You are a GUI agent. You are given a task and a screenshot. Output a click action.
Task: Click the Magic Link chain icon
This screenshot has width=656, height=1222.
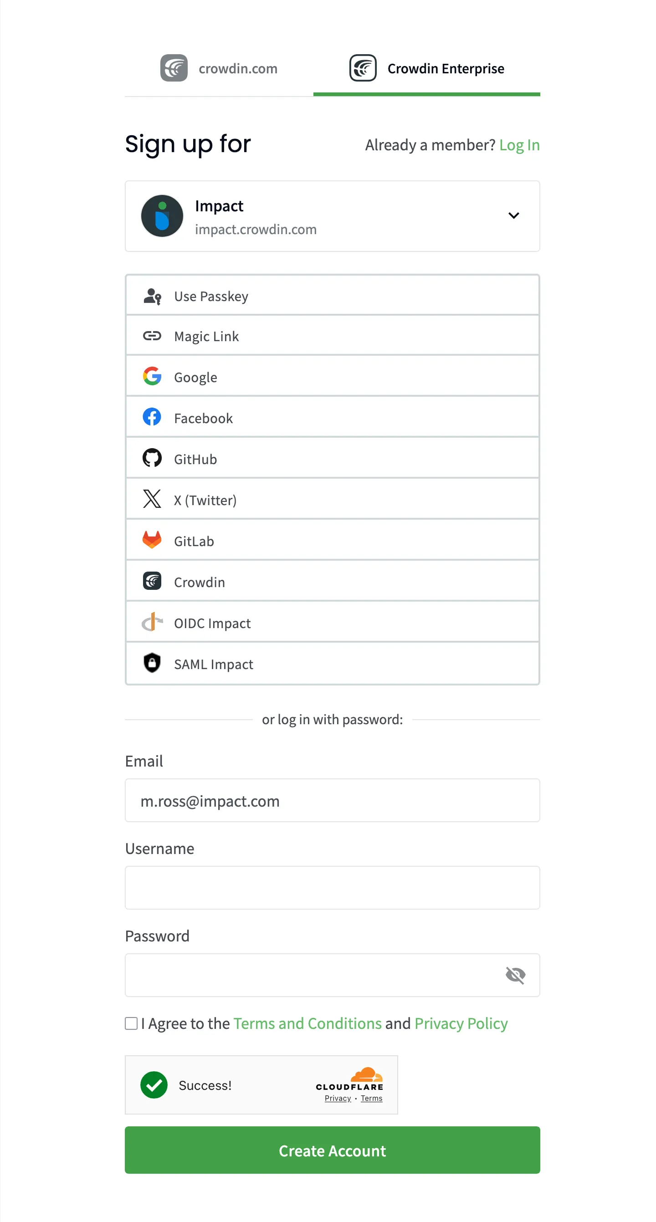tap(152, 336)
